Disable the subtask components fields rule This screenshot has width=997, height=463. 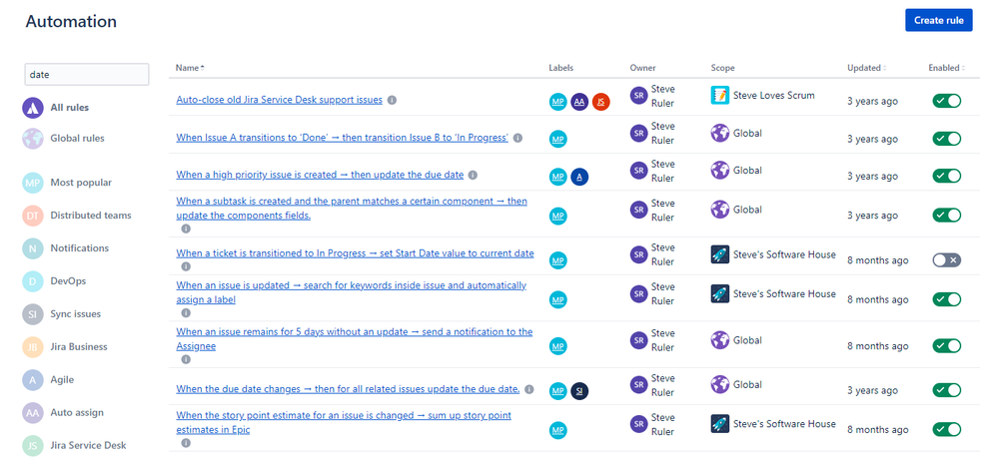(947, 216)
